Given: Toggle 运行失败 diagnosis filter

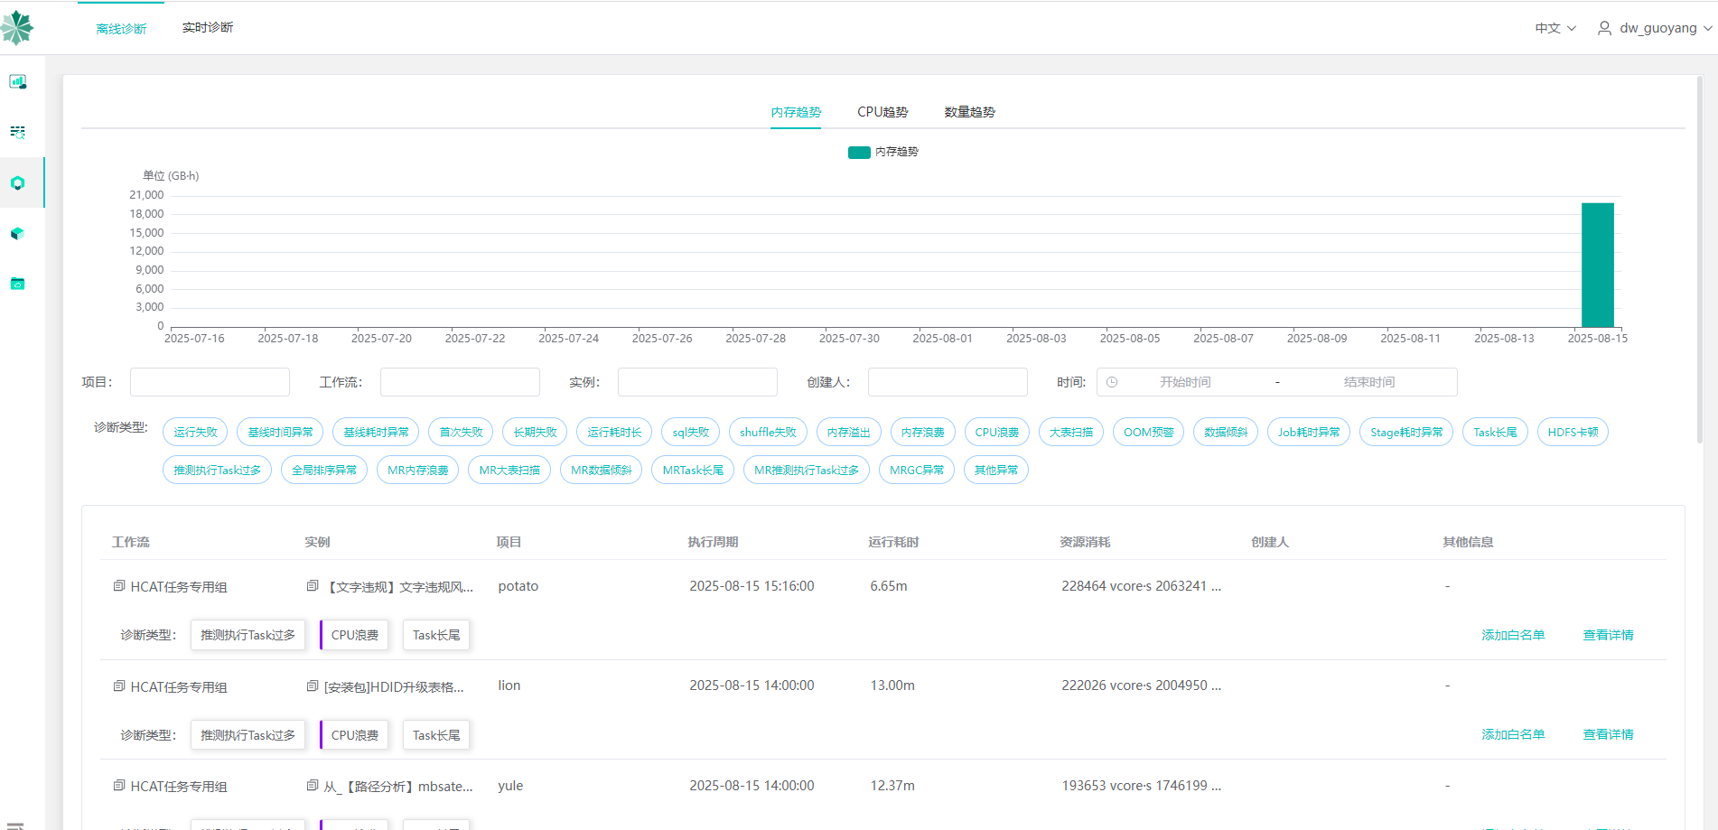Looking at the screenshot, I should point(195,432).
